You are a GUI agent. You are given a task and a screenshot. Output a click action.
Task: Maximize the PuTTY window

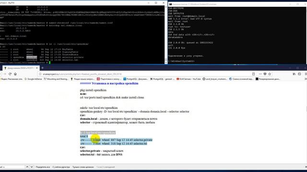tap(156, 3)
